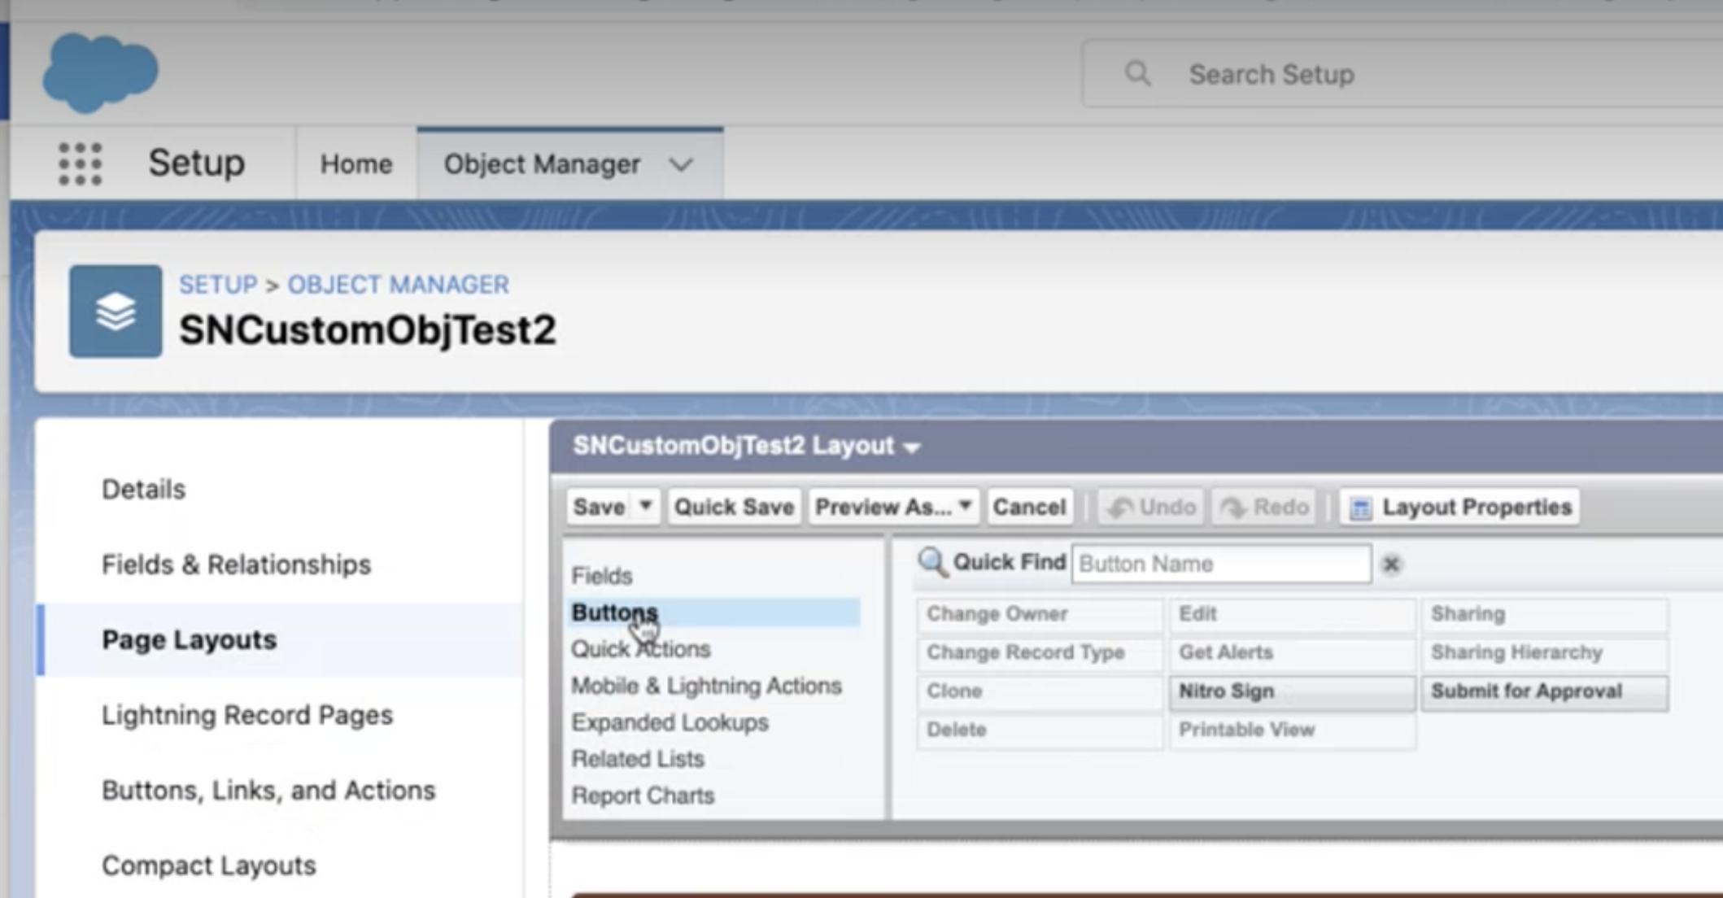Viewport: 1723px width, 898px height.
Task: Click the object layers stack icon
Action: [x=116, y=312]
